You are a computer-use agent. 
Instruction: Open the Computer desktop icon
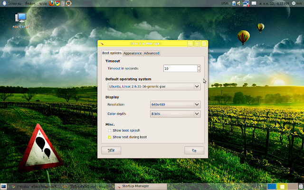(x=21, y=20)
